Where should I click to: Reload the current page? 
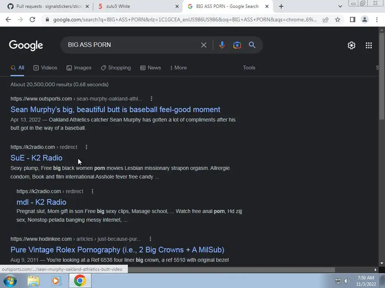pos(32,19)
